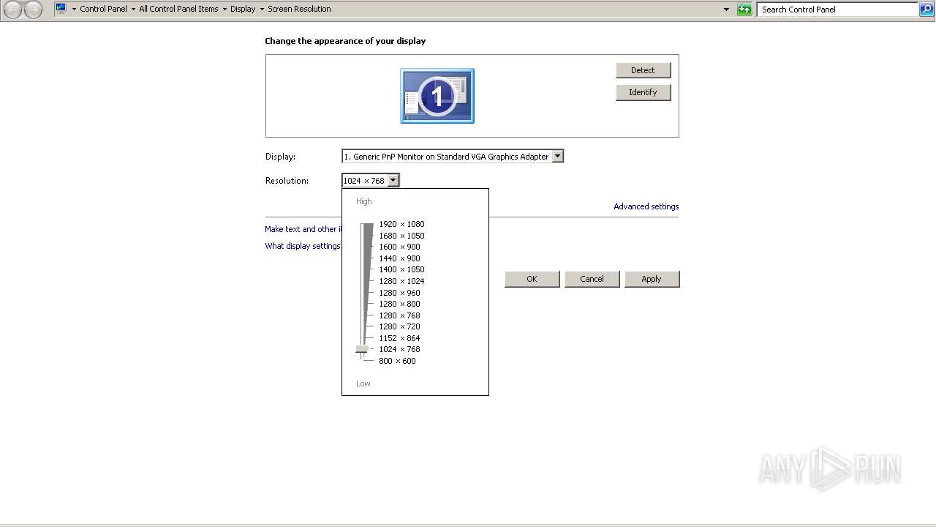
Task: Open address bar history dropdown arrow
Action: (726, 10)
